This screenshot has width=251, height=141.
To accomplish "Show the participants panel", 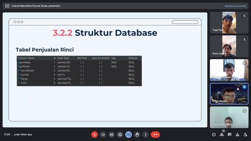I will 222,135.
